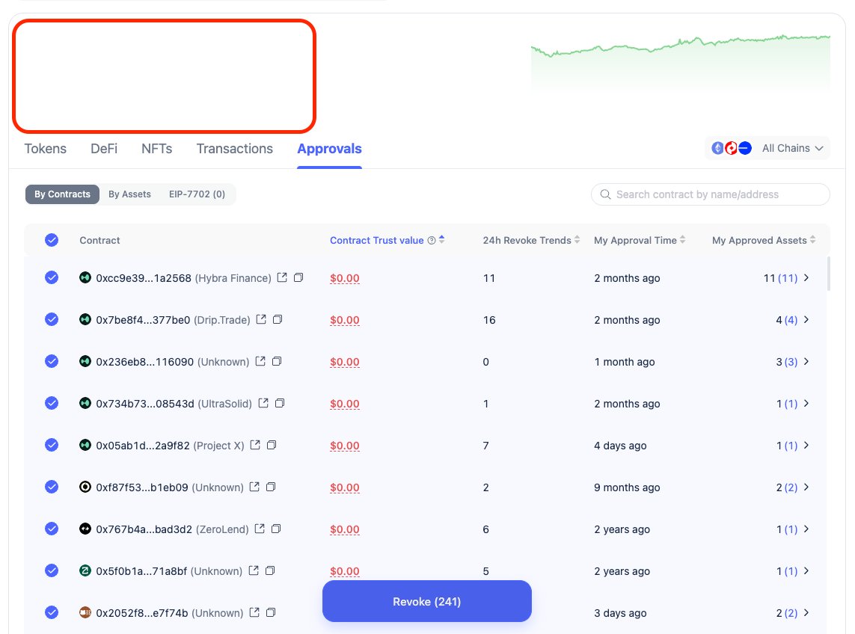This screenshot has width=855, height=634.
Task: Click ZeroLend $0.00 trust value
Action: click(345, 529)
